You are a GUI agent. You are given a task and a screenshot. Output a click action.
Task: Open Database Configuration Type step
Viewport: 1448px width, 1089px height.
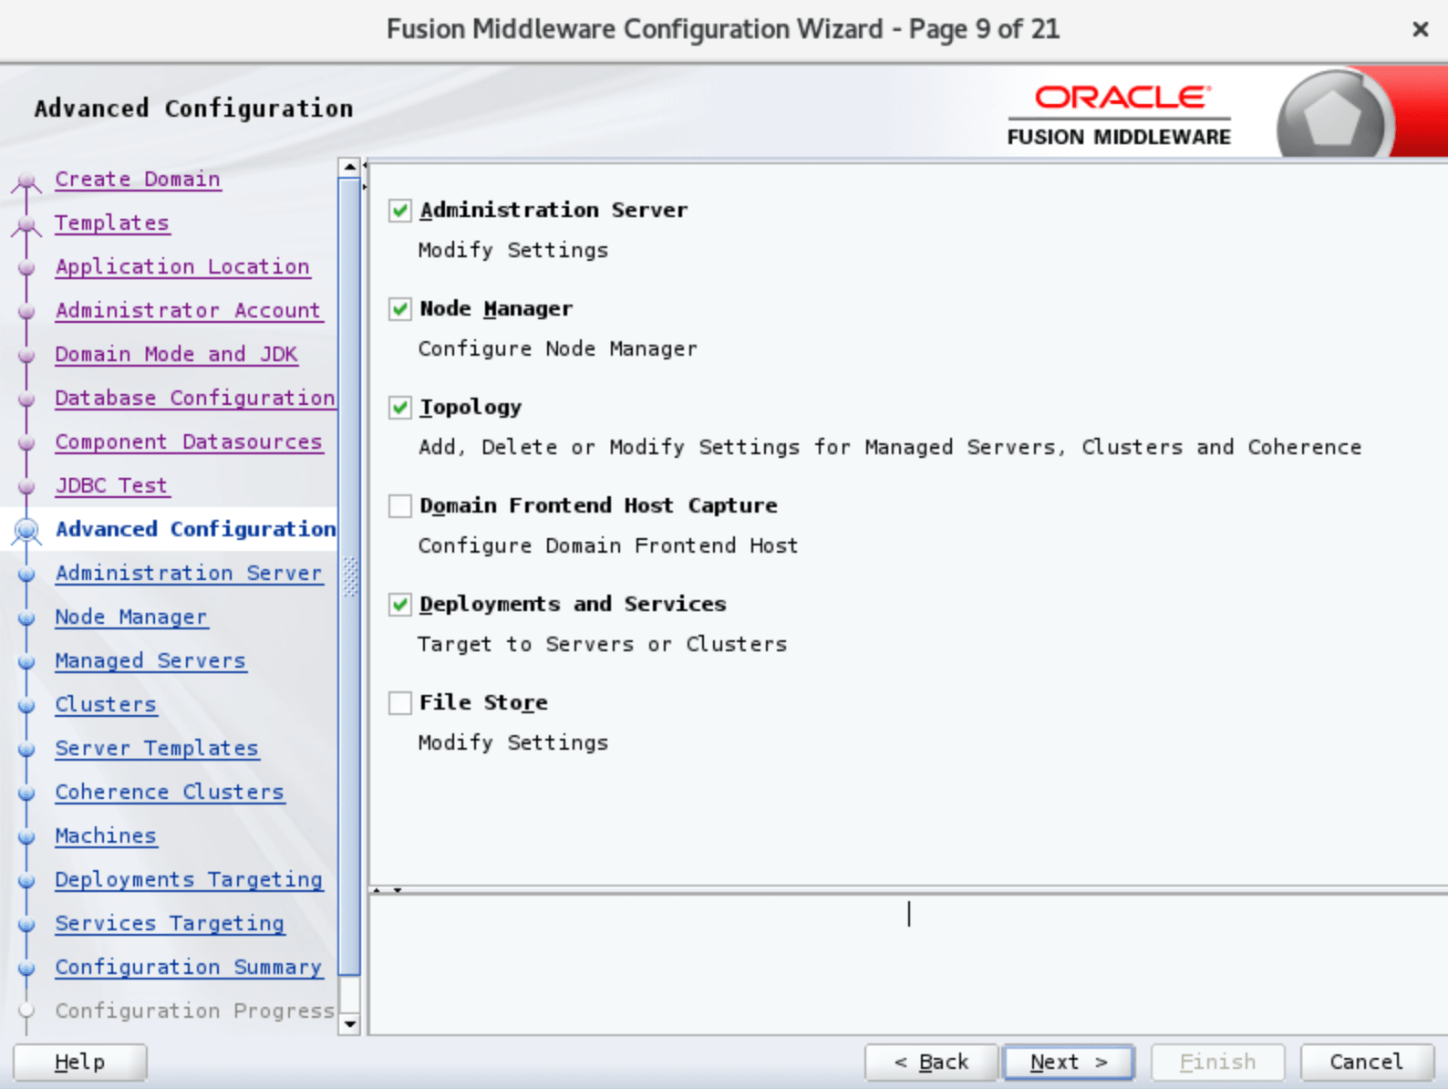point(195,398)
